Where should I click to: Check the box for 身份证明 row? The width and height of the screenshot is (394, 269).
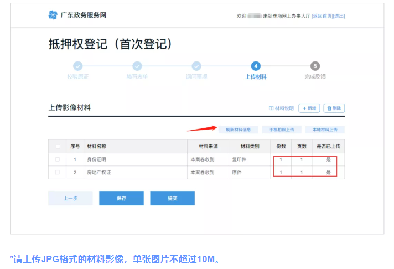58,159
